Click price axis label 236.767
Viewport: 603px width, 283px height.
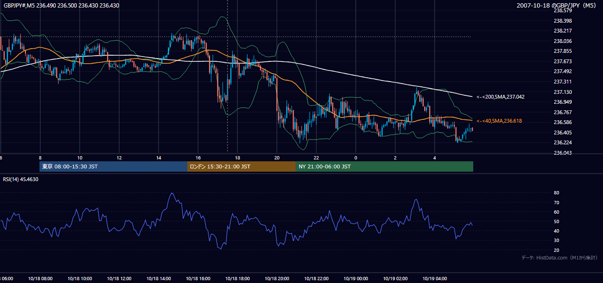pos(562,112)
